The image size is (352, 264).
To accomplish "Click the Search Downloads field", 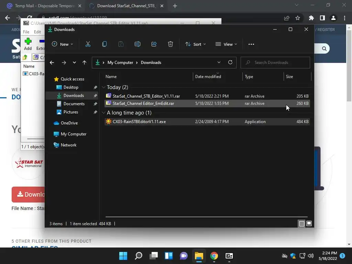I will pyautogui.click(x=275, y=63).
